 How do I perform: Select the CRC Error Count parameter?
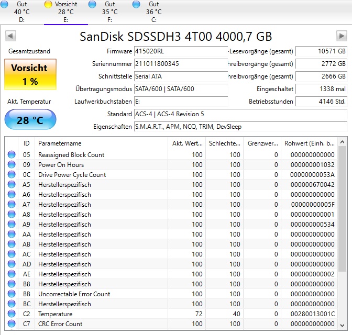pos(60,324)
